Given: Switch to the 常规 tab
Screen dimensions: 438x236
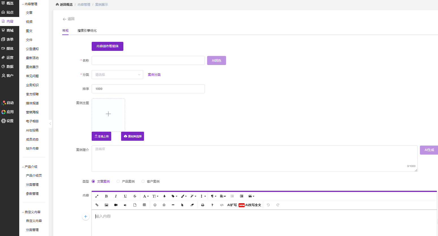Looking at the screenshot, I should point(65,31).
